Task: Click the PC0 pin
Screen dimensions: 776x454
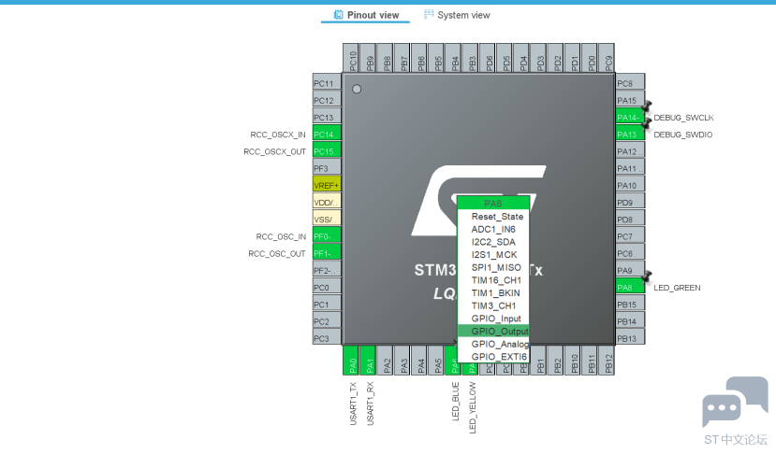Action: [x=327, y=288]
